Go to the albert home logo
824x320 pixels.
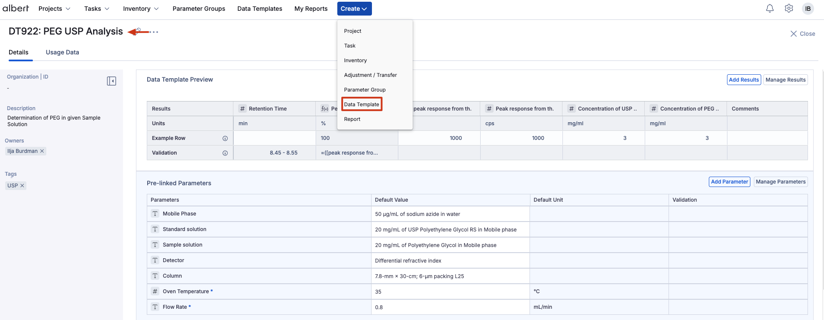(x=16, y=8)
